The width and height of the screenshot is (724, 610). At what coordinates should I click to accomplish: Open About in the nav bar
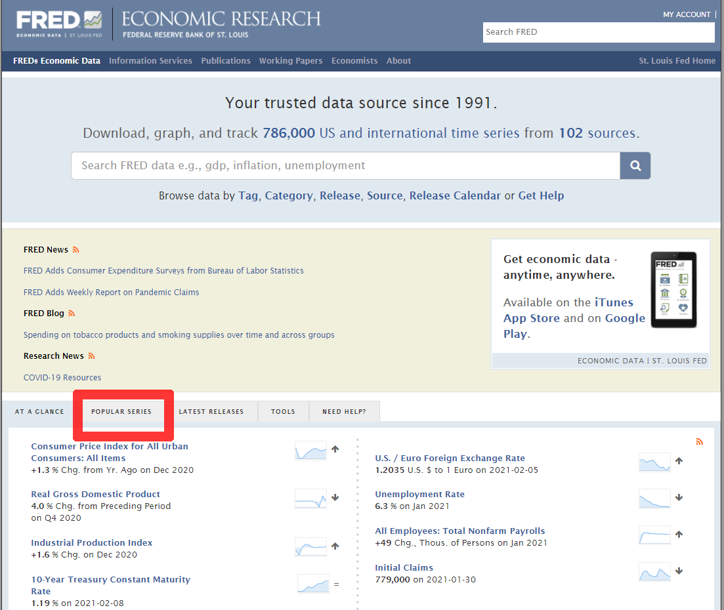point(399,61)
